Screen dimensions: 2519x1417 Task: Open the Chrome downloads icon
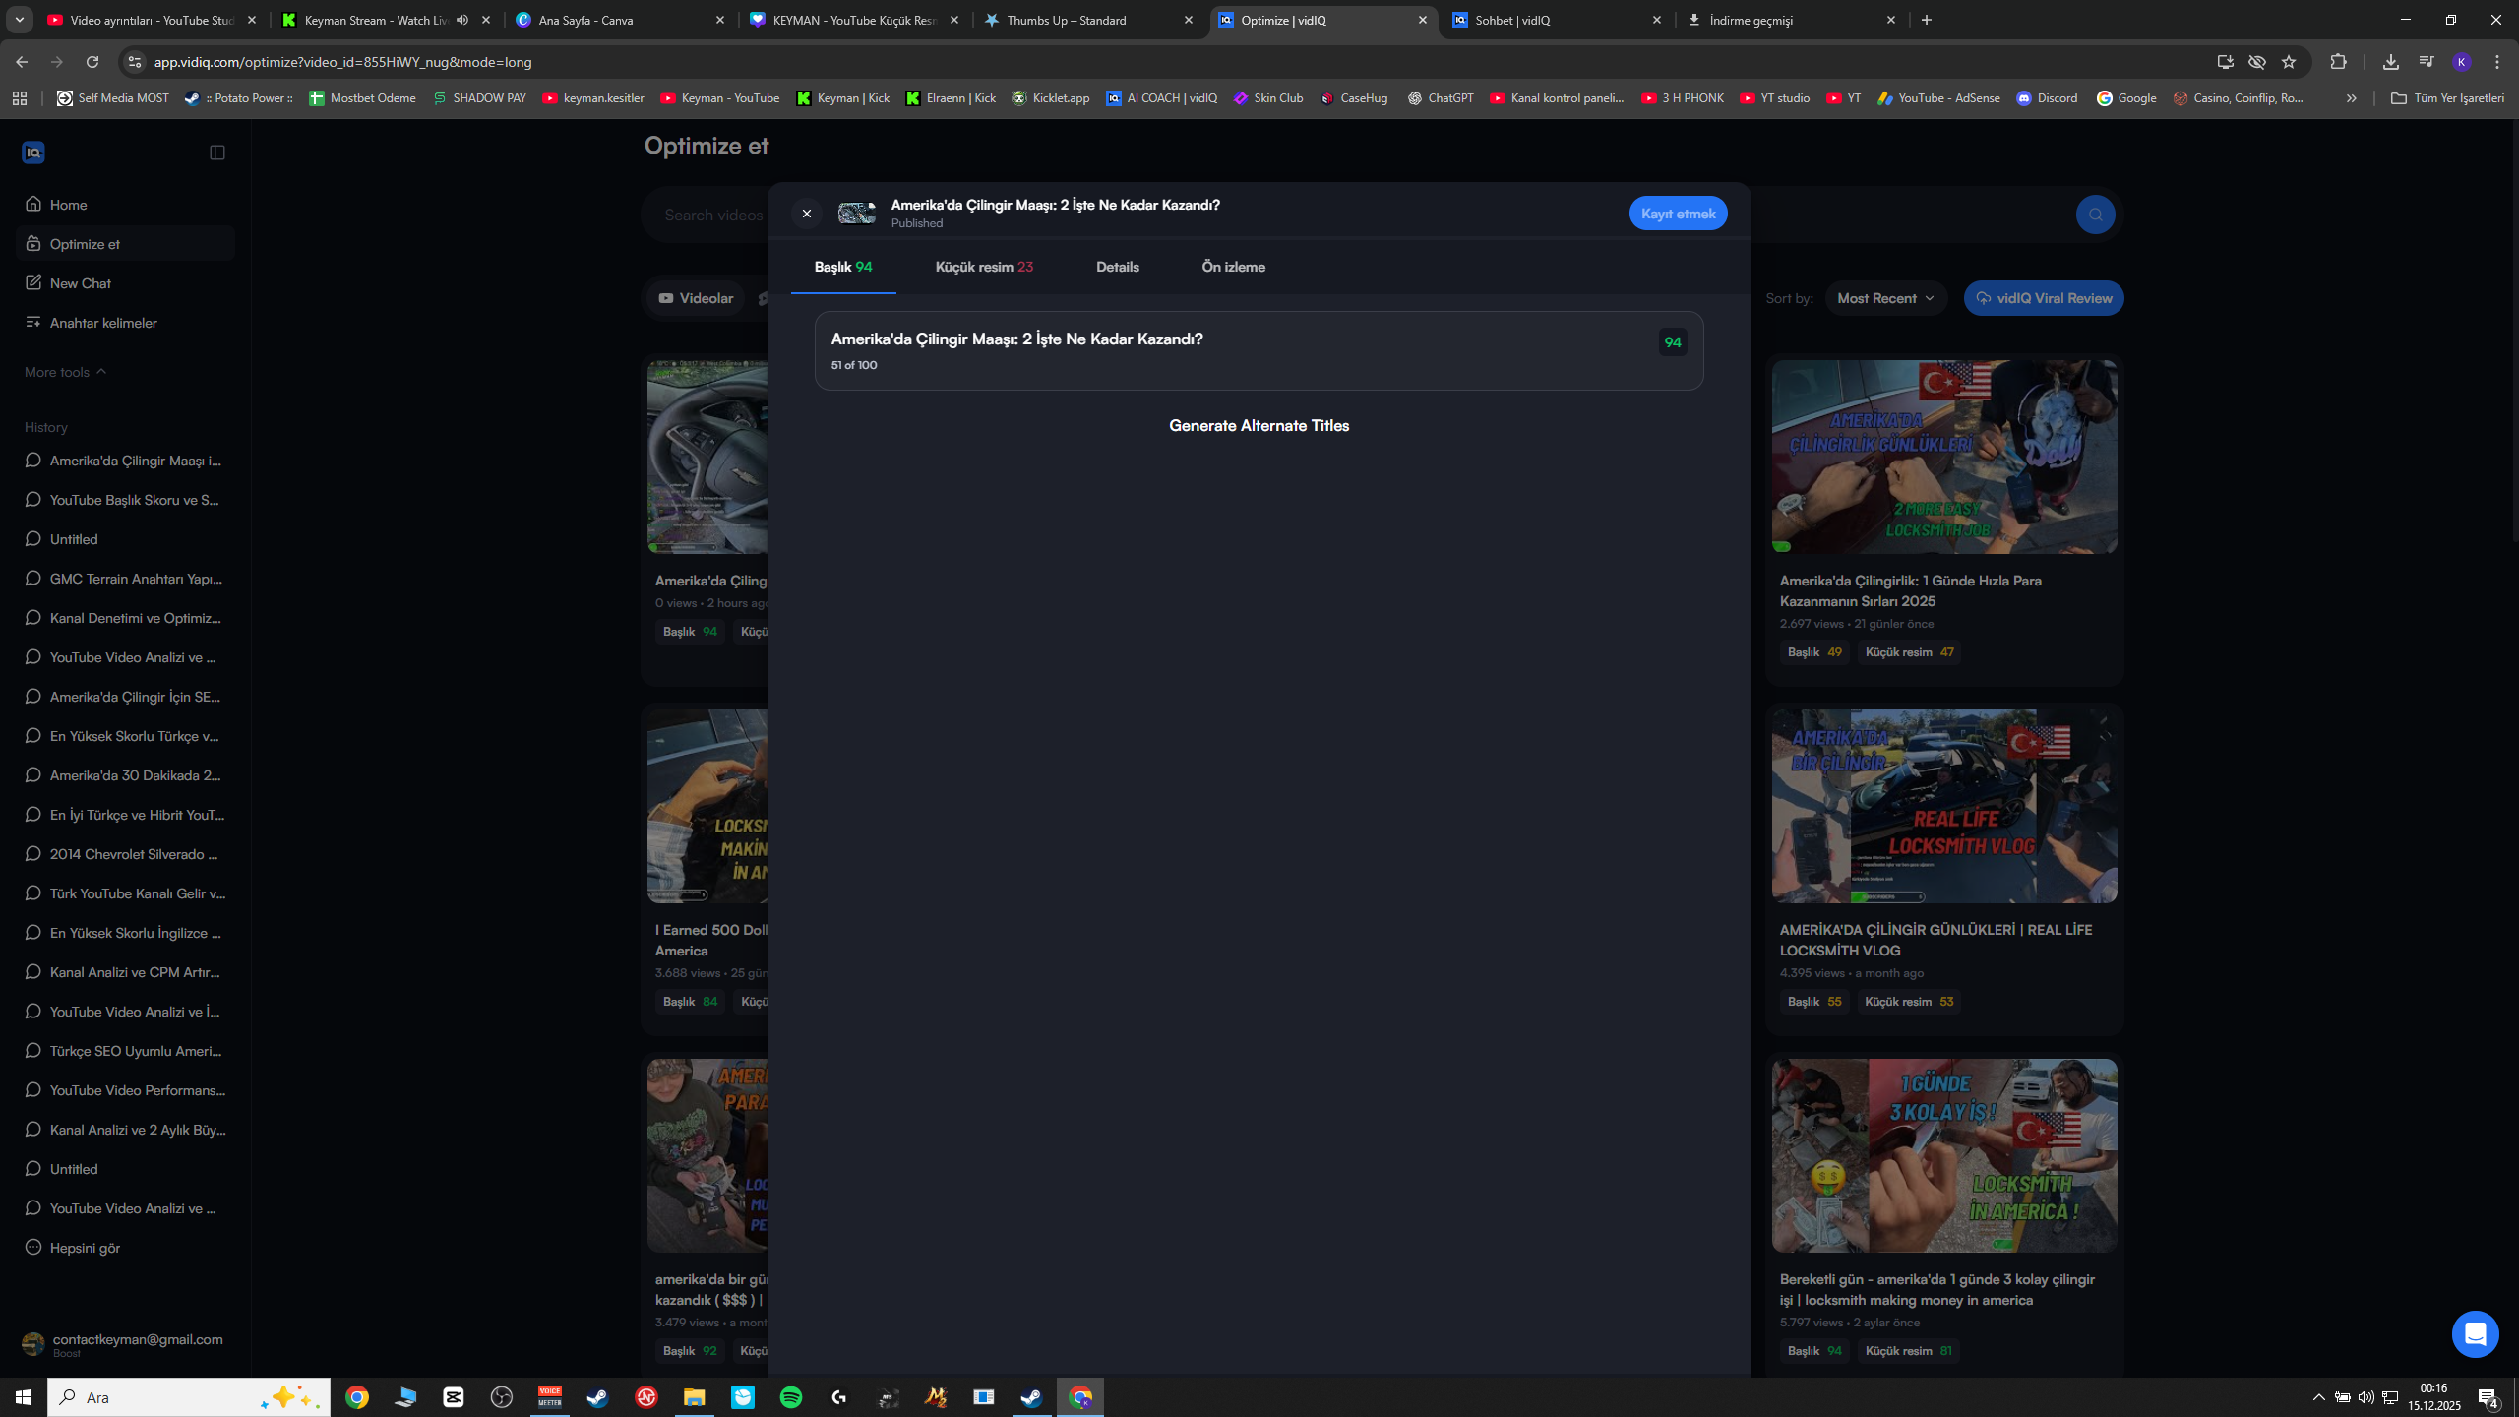tap(2391, 62)
